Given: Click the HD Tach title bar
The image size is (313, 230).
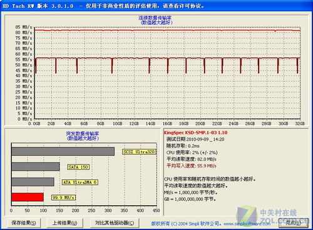Looking at the screenshot, I should (156, 6).
